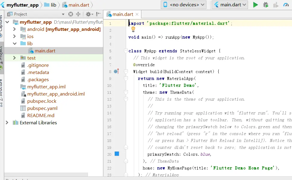The image size is (292, 180).
Task: Run the app with green play button
Action: 255,5
